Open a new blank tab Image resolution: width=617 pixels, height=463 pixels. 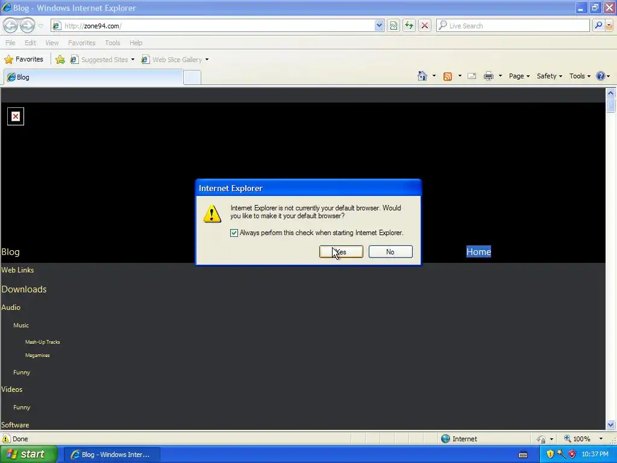[x=192, y=77]
